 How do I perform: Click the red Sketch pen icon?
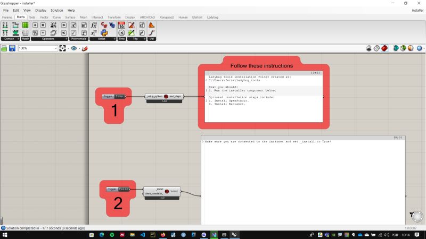click(x=85, y=48)
